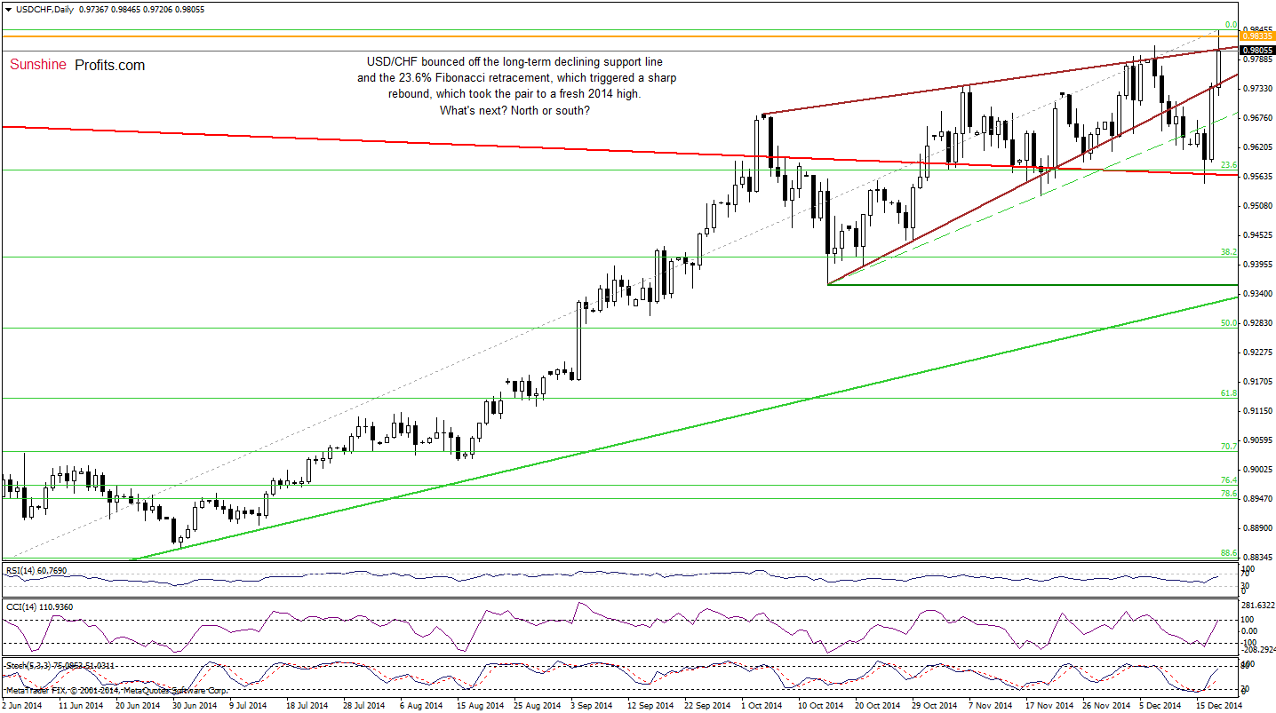Image resolution: width=1276 pixels, height=713 pixels.
Task: Click the 10 Oct 2014 date label
Action: 821,705
